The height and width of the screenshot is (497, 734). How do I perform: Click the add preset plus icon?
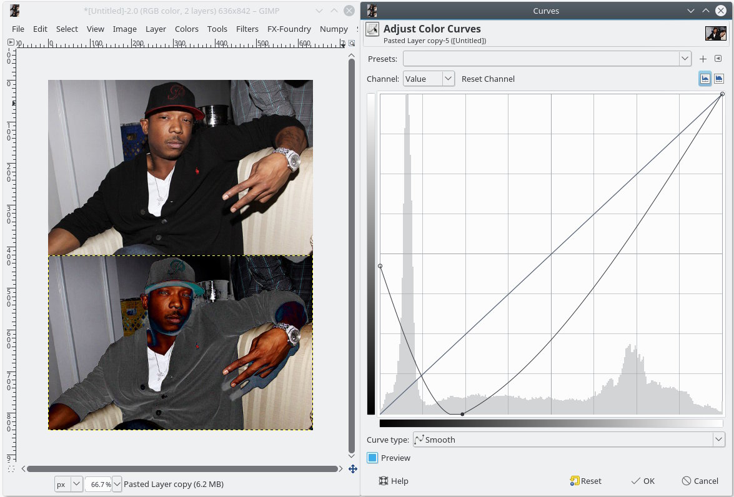[703, 59]
